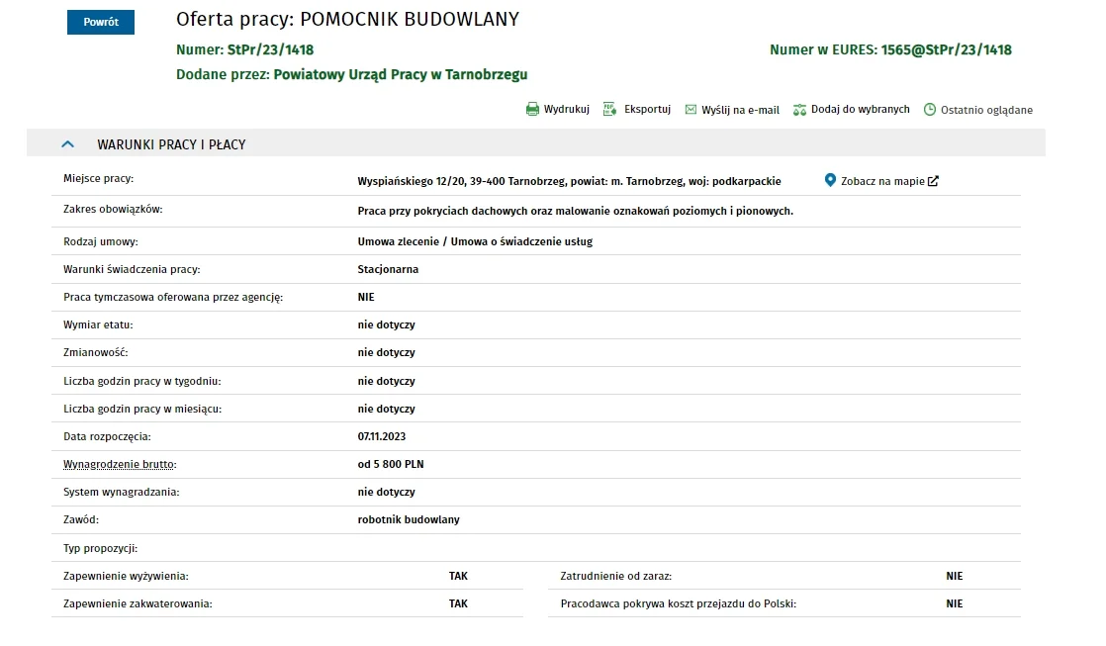Add offer via Dodaj do wybranych
The image size is (1106, 646).
click(x=860, y=109)
